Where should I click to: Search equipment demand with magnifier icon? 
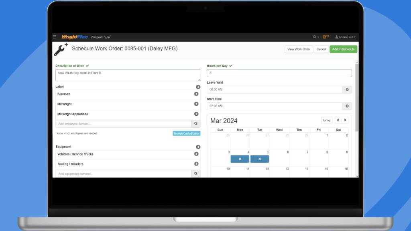[x=196, y=174]
